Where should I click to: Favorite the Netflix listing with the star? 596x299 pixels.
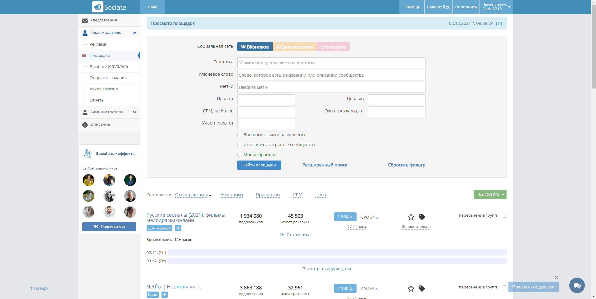[411, 288]
